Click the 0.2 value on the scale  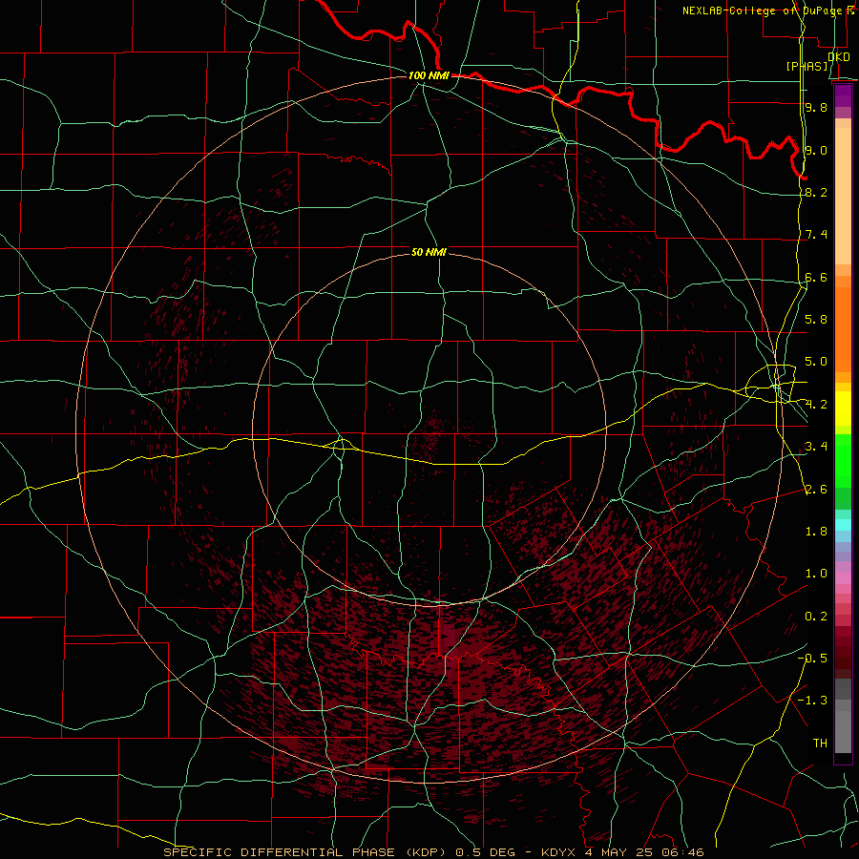tap(816, 617)
